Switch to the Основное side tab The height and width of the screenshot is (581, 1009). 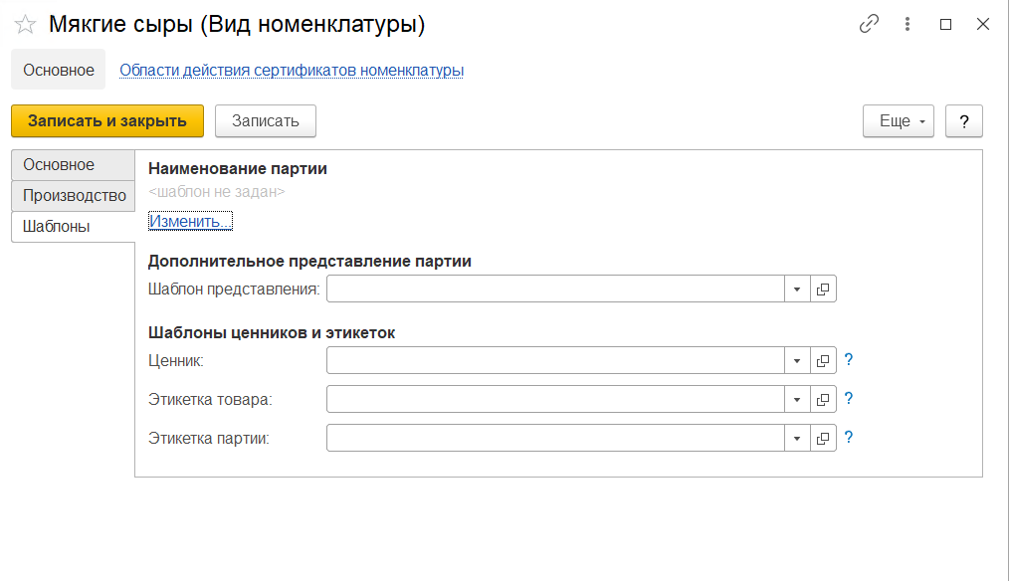pyautogui.click(x=59, y=165)
